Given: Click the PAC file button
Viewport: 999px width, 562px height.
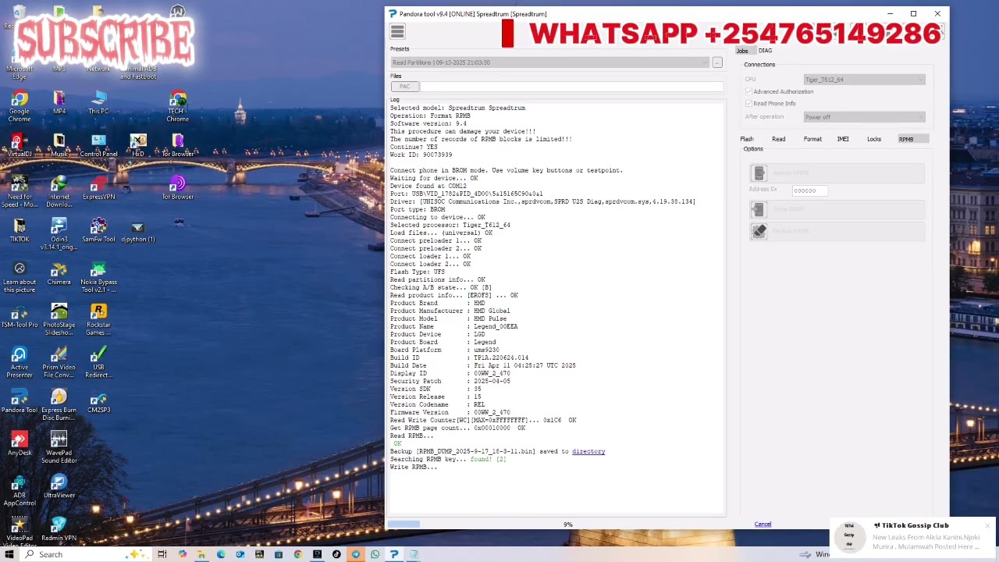Looking at the screenshot, I should [404, 87].
